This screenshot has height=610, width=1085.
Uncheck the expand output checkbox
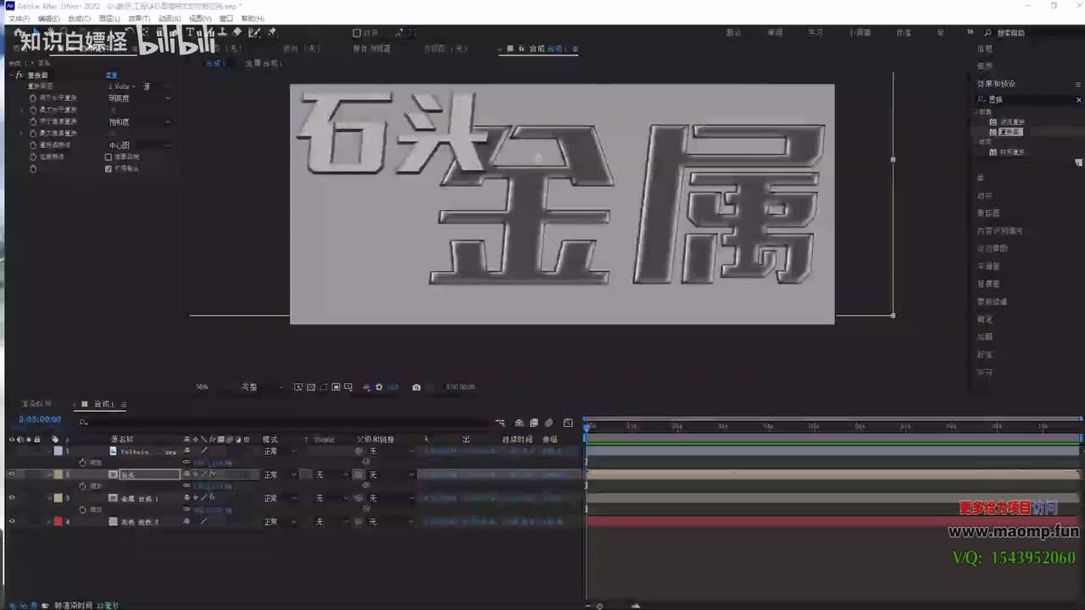tap(108, 169)
